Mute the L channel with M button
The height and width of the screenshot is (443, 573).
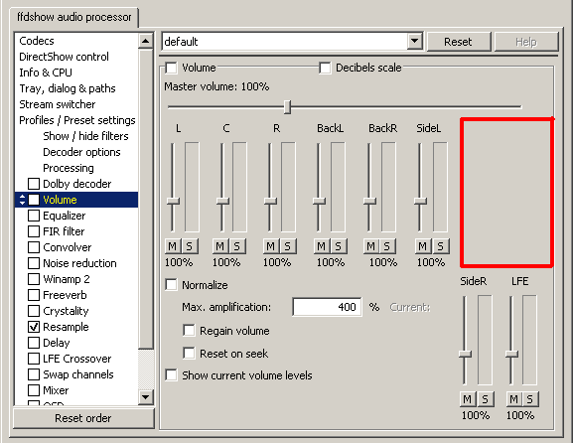pyautogui.click(x=172, y=246)
